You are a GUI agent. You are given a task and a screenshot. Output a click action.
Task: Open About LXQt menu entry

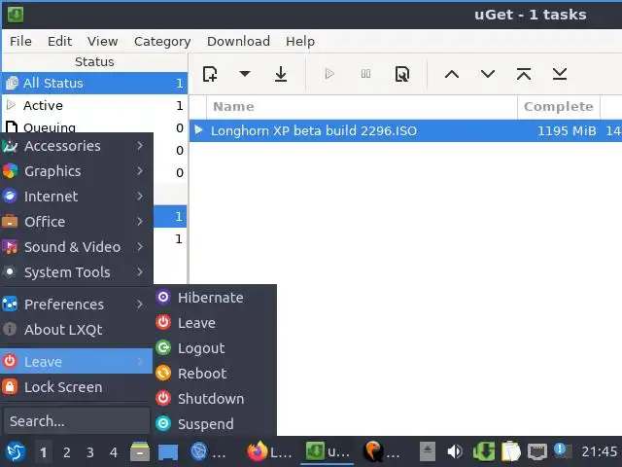tap(76, 330)
